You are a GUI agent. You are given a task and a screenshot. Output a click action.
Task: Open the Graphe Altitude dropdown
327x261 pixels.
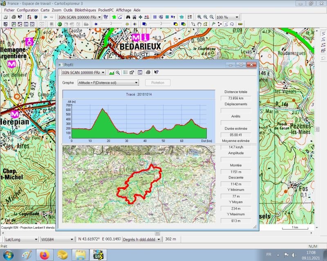(x=108, y=83)
